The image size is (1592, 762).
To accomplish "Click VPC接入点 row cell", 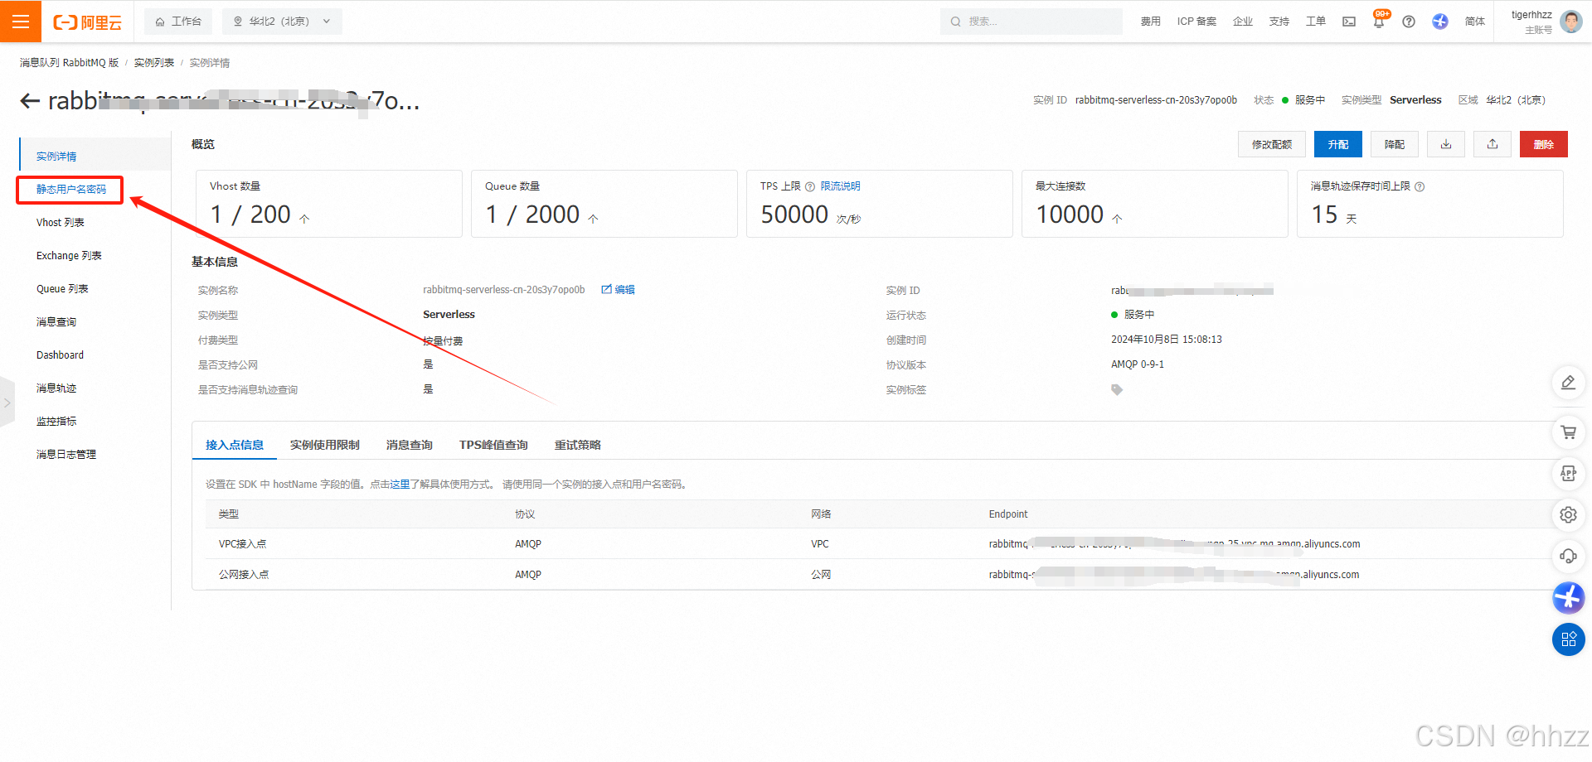I will (x=243, y=544).
